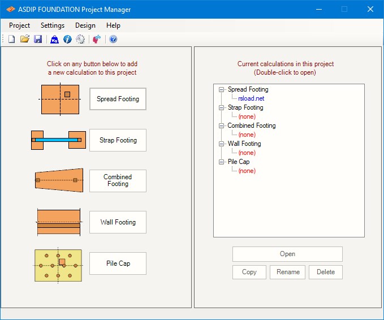Collapse the Wall Footing tree node
This screenshot has height=320, width=384.
pyautogui.click(x=221, y=144)
